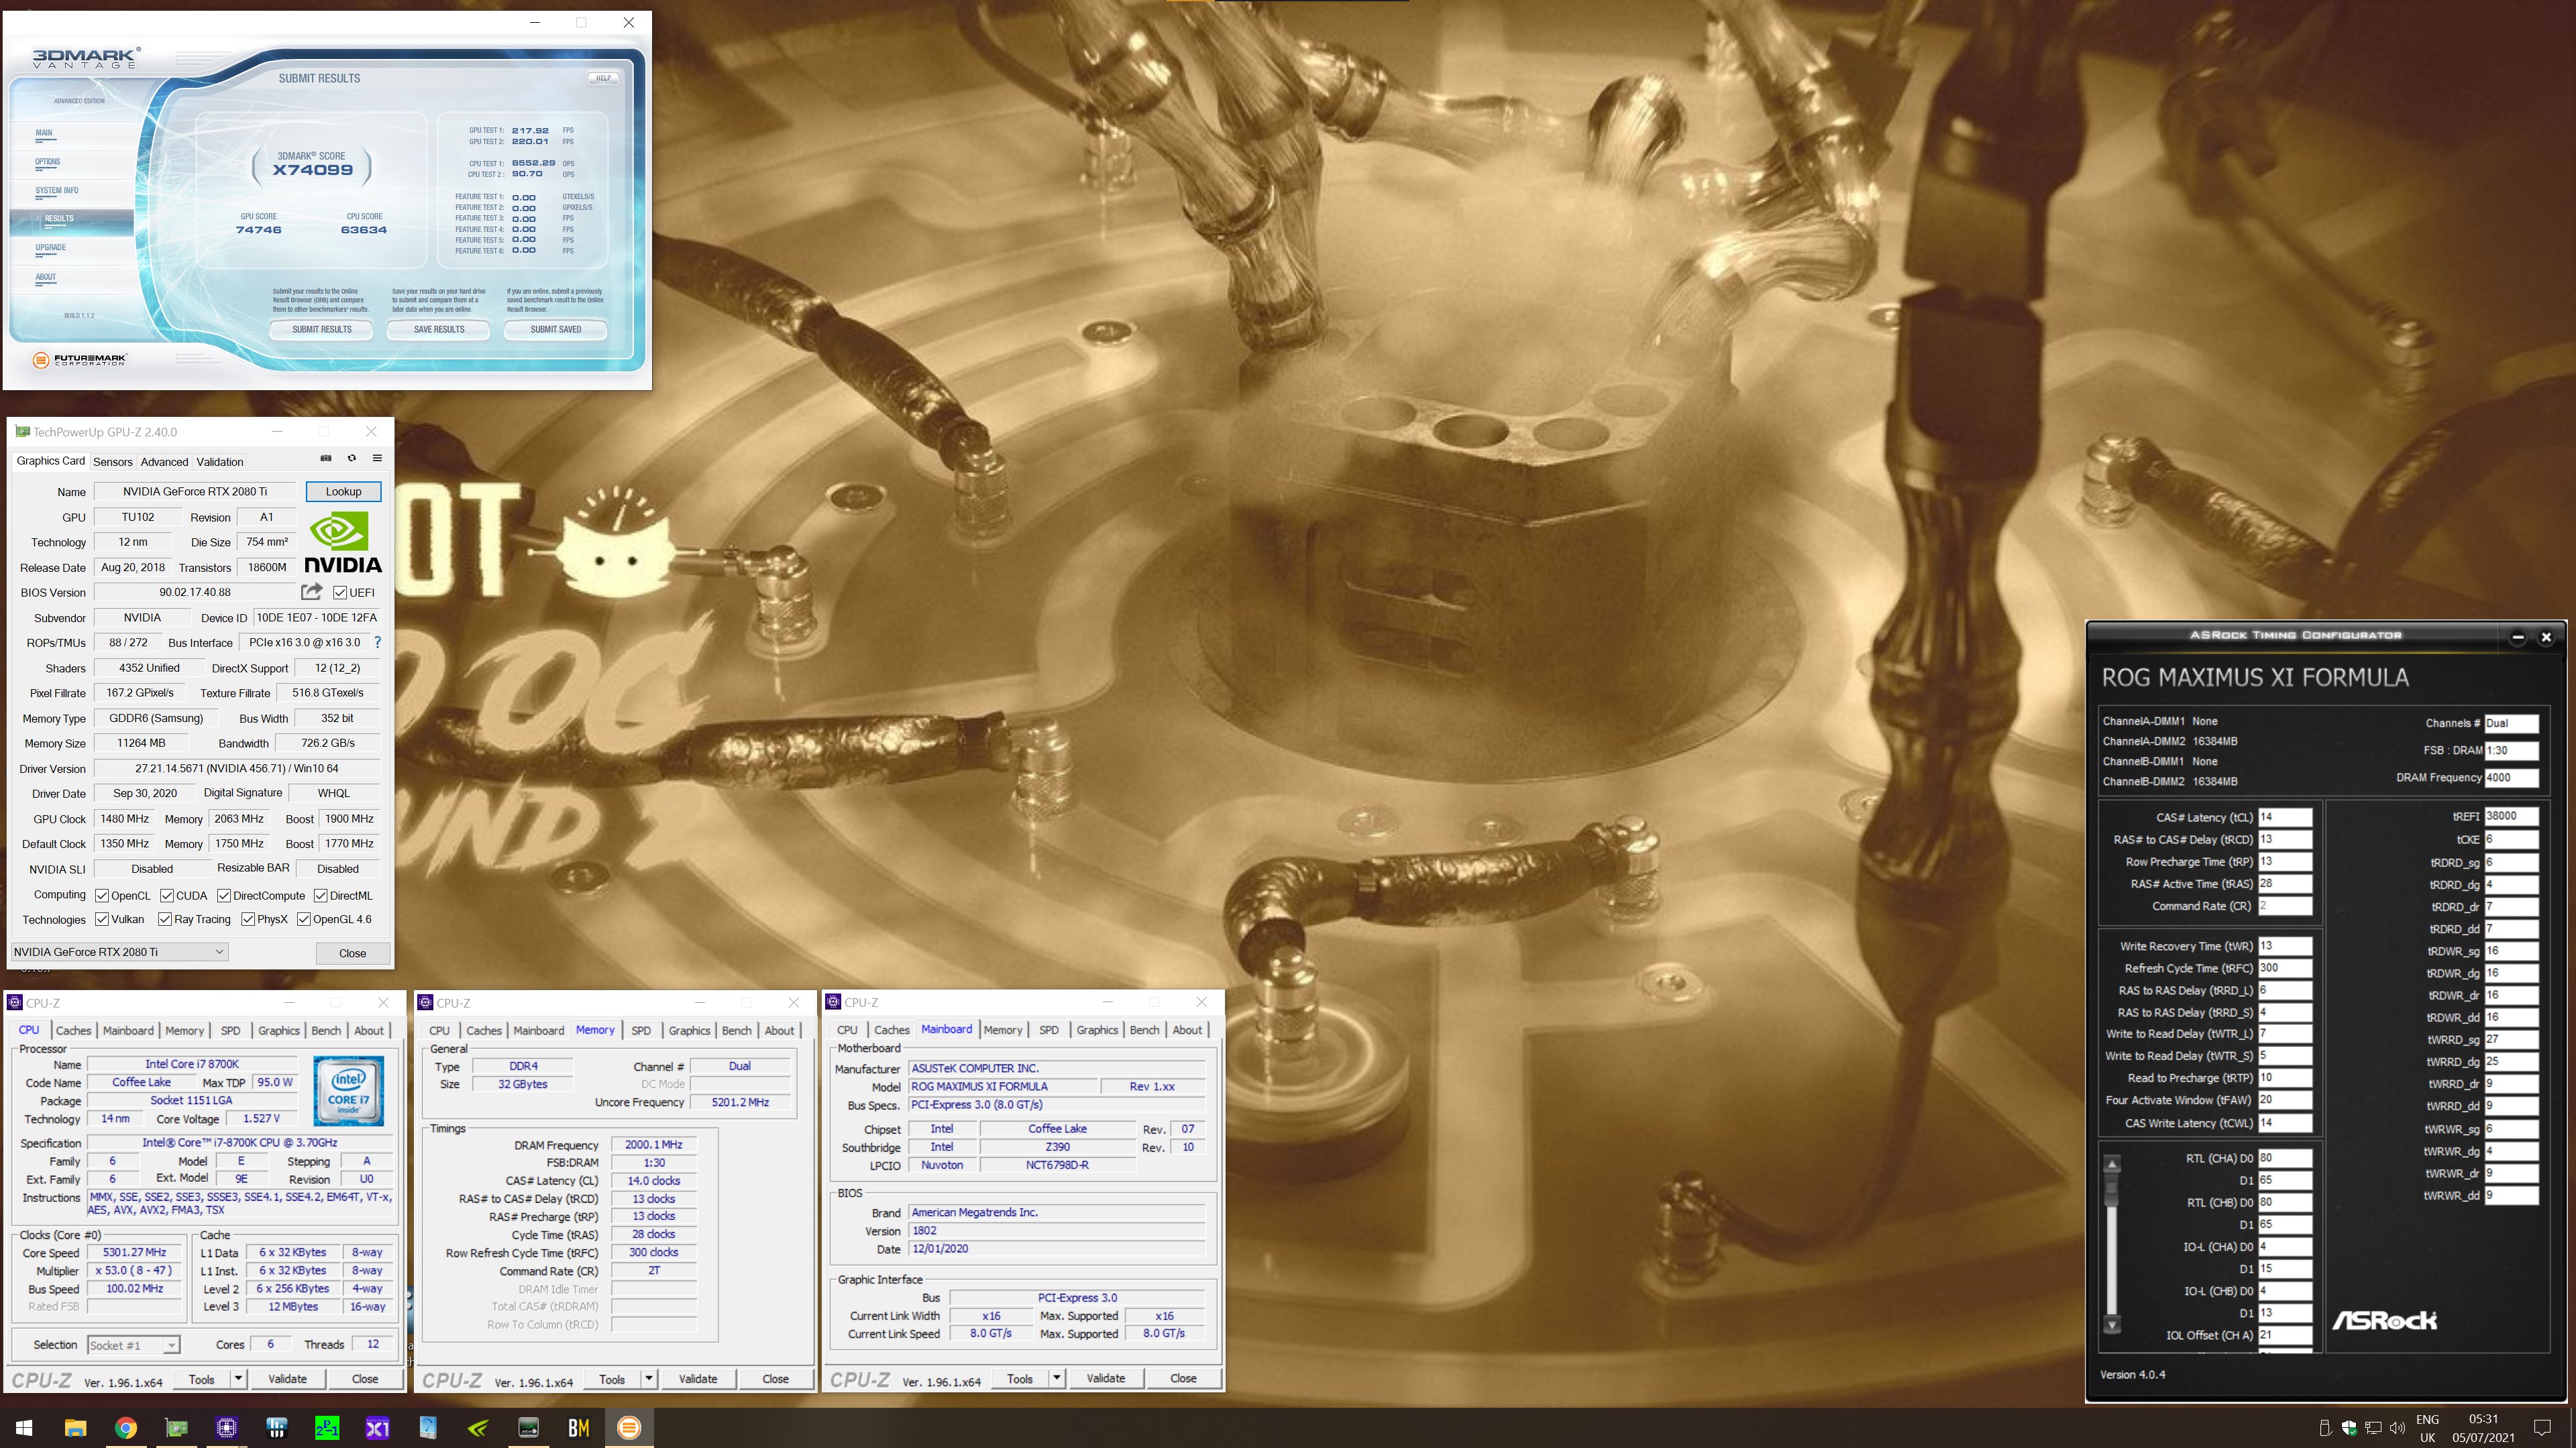Click the BIOS export share icon in GPU-Z
Viewport: 2576px width, 1448px height.
pyautogui.click(x=312, y=591)
